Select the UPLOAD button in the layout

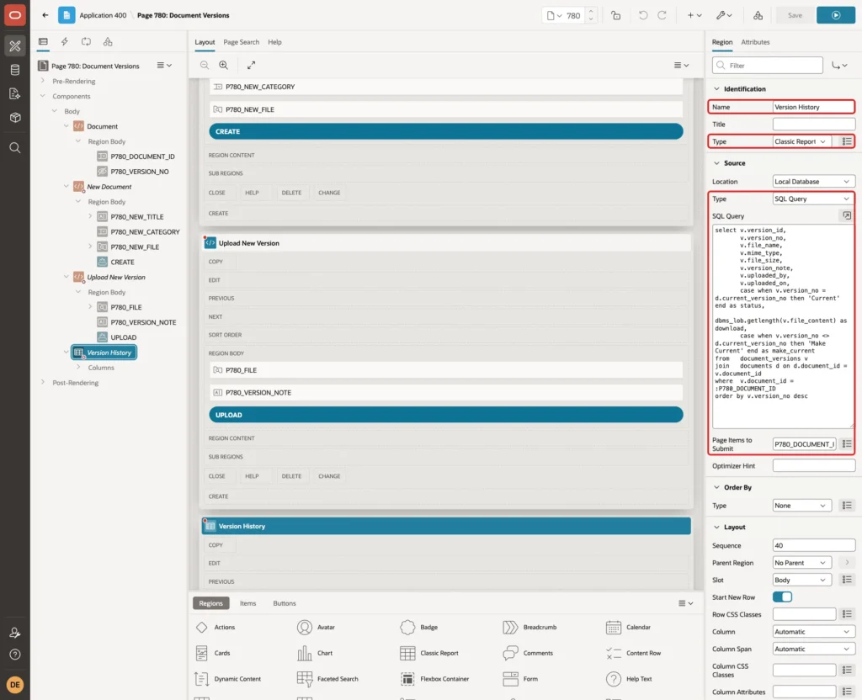[446, 415]
